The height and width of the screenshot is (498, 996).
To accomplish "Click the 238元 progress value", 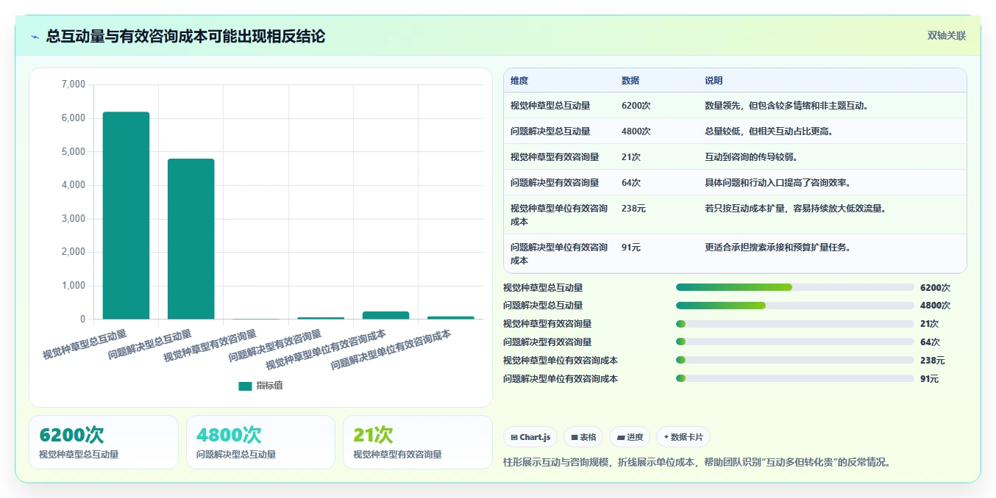I will coord(932,361).
